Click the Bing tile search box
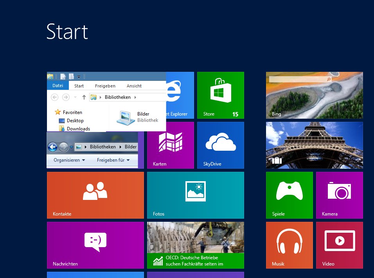The width and height of the screenshot is (374, 278). (x=300, y=79)
